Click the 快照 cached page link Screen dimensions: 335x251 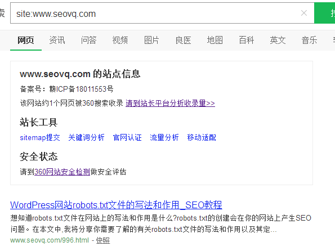click(103, 240)
